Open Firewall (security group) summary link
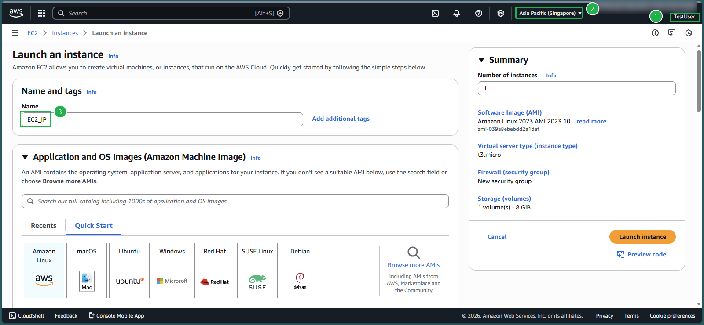 513,172
